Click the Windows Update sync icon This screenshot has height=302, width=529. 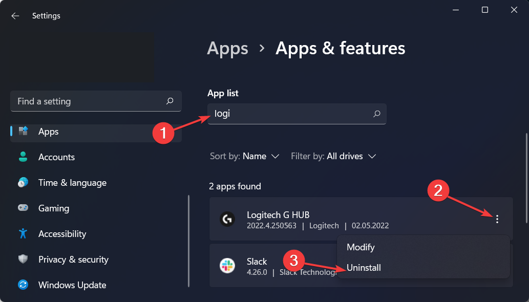pyautogui.click(x=23, y=285)
